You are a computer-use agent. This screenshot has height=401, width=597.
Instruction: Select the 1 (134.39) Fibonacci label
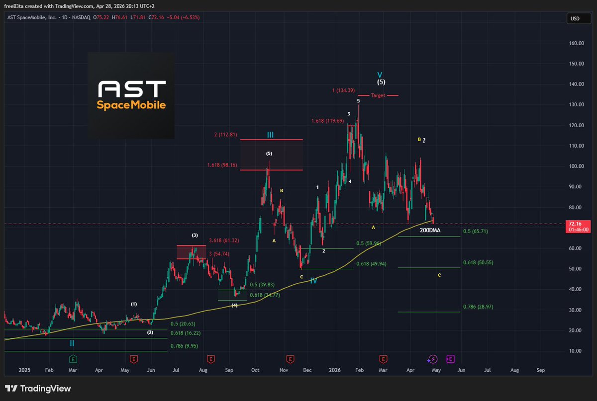pyautogui.click(x=343, y=90)
